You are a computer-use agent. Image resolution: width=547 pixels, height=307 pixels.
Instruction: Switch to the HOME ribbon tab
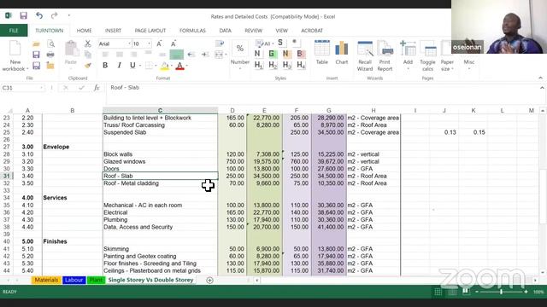[84, 31]
